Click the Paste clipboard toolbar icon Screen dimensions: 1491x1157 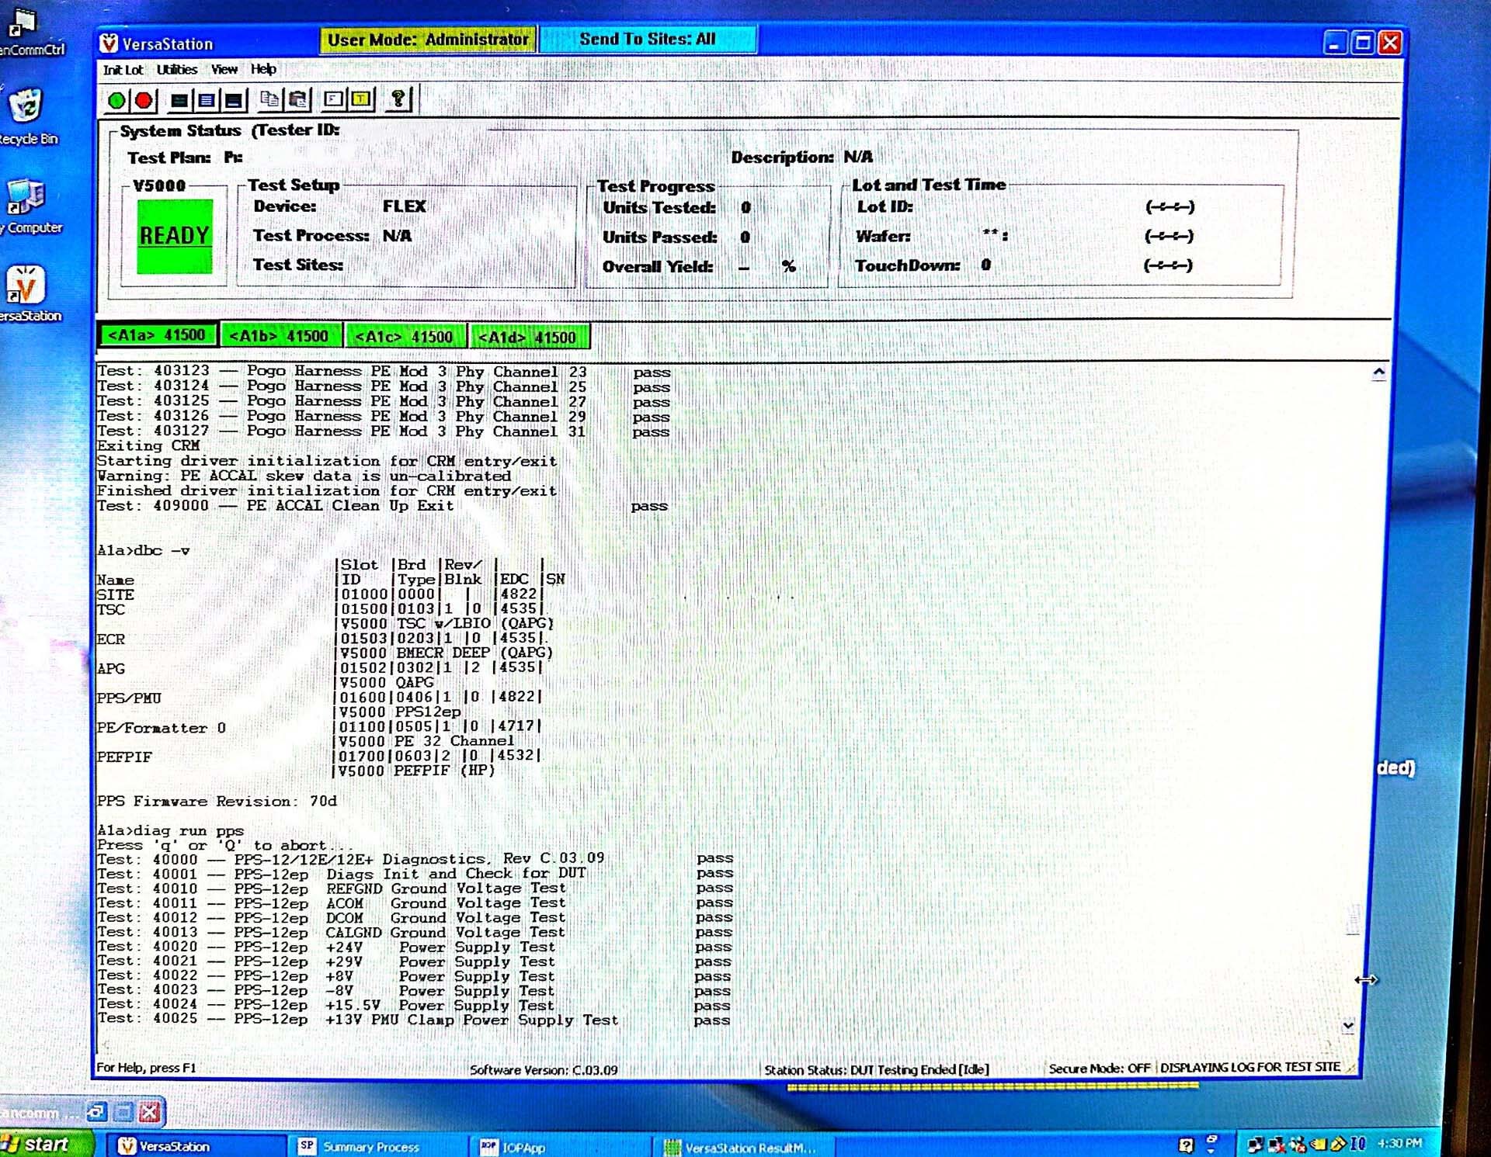298,99
